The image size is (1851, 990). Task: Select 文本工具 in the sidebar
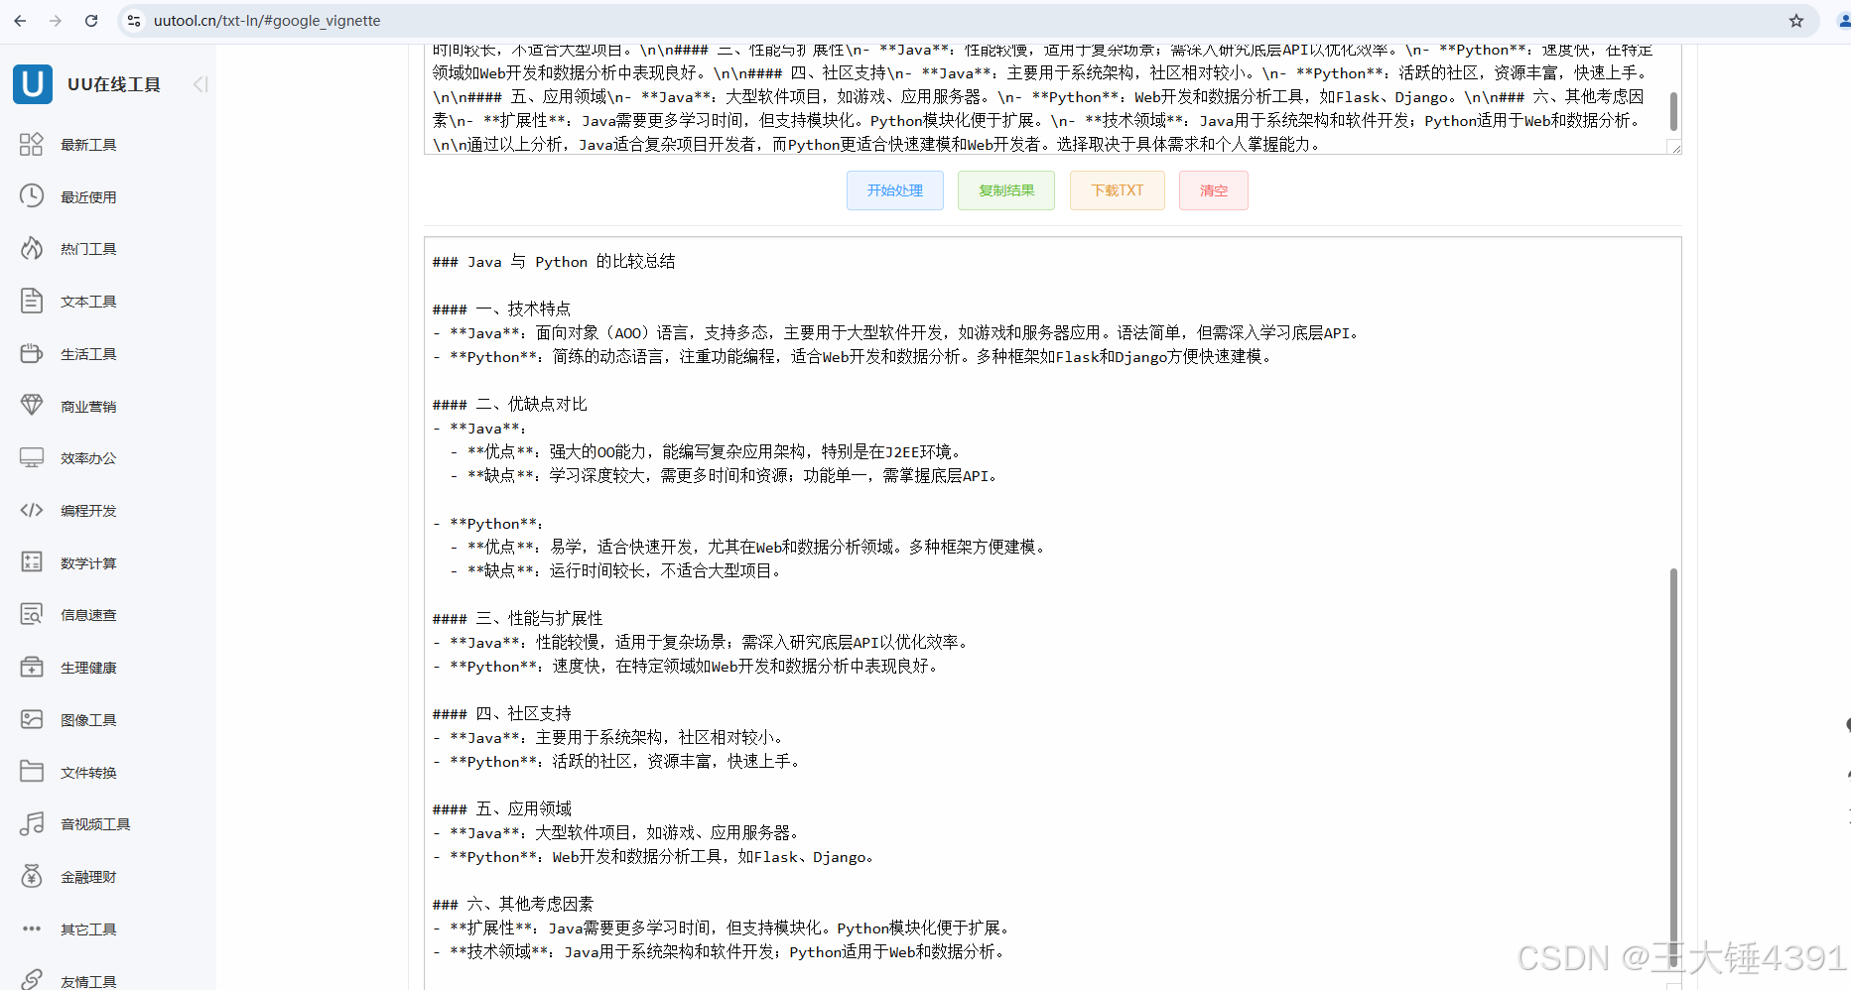87,301
